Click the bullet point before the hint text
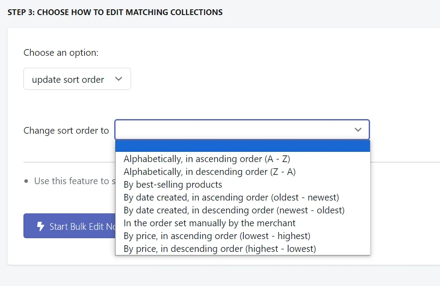 point(26,182)
